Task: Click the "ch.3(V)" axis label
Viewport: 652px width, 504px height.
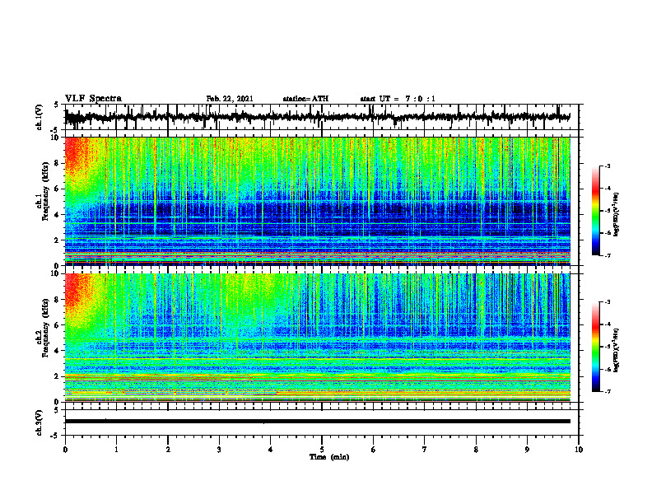Action: coord(39,422)
